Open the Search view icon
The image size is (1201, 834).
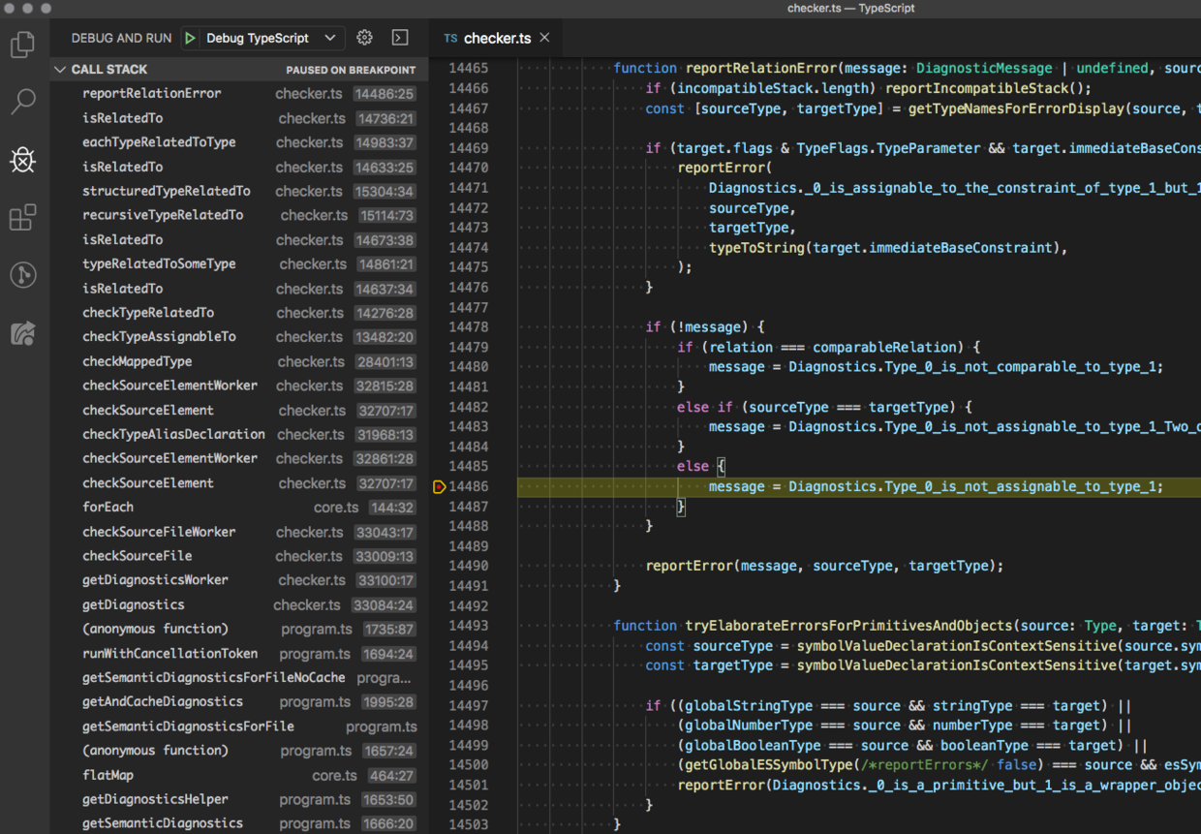click(x=23, y=101)
